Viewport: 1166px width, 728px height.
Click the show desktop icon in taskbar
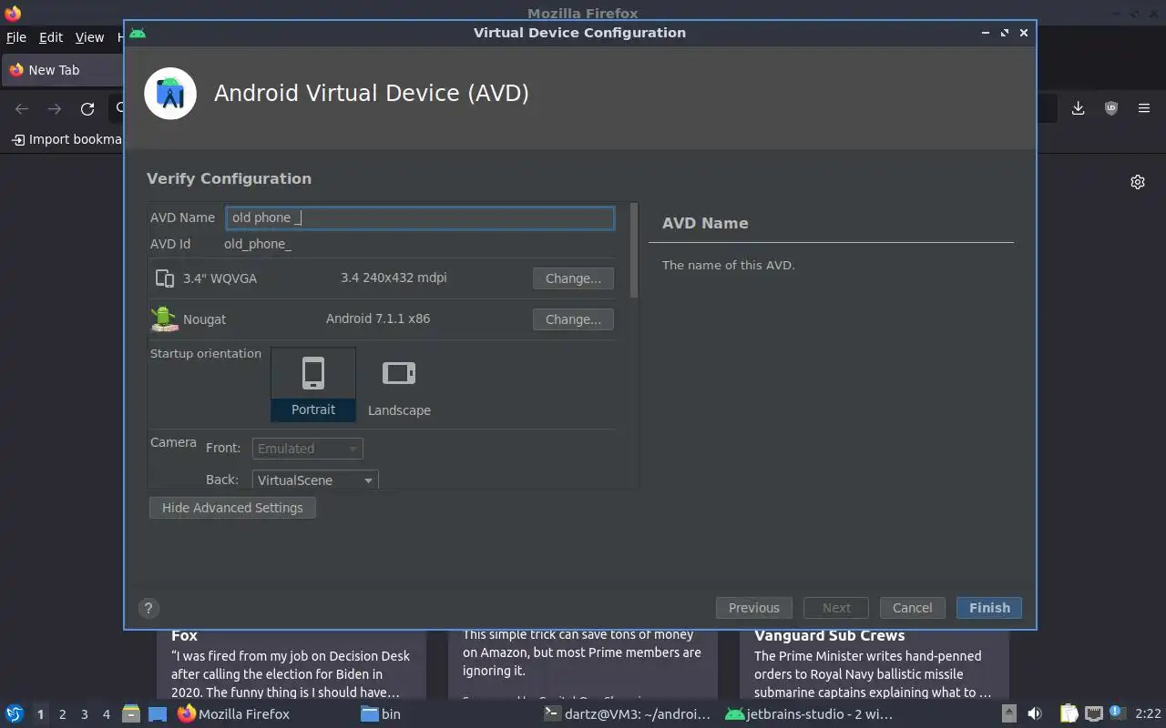pos(158,713)
